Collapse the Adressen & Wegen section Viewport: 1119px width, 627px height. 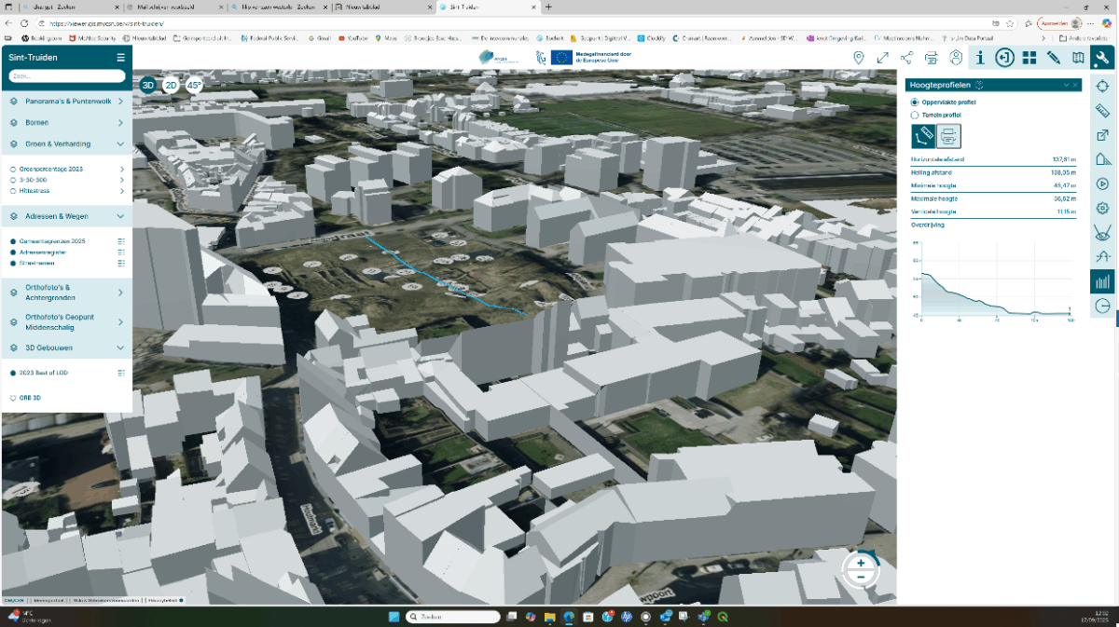120,216
